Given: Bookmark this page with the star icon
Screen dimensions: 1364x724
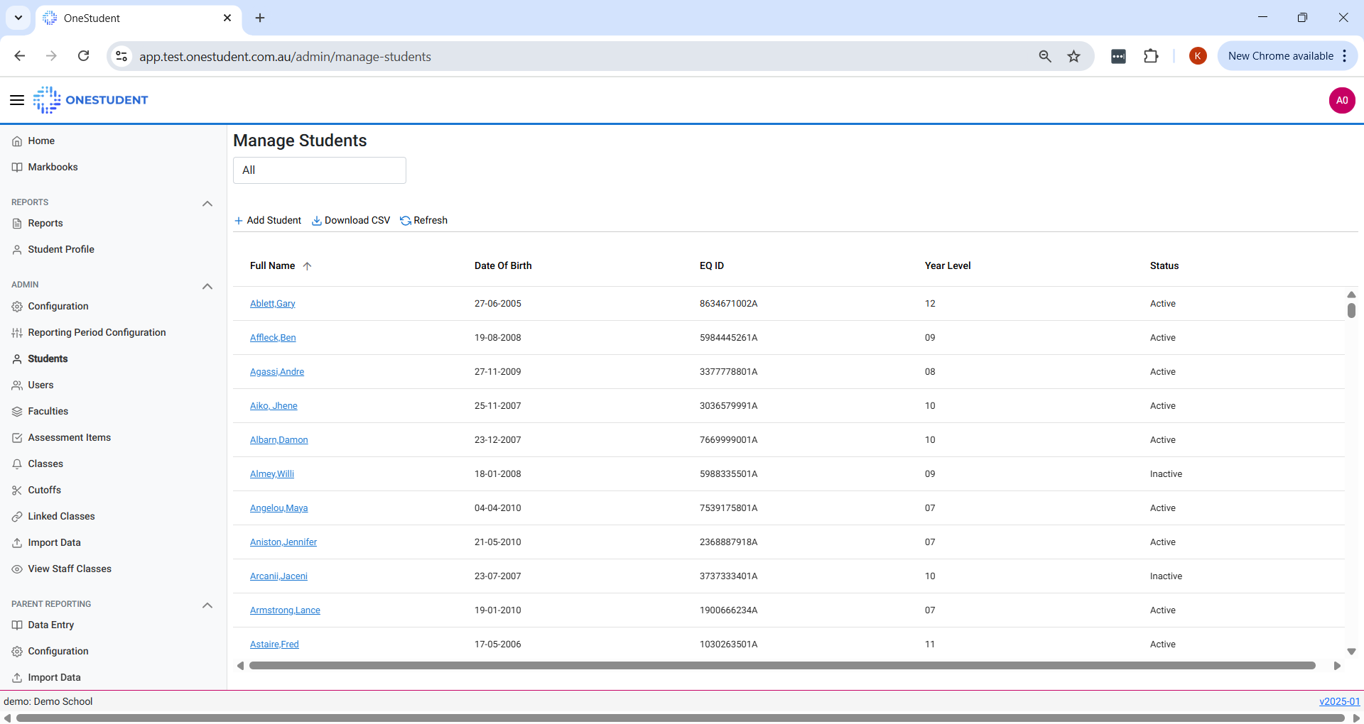Looking at the screenshot, I should [x=1073, y=56].
